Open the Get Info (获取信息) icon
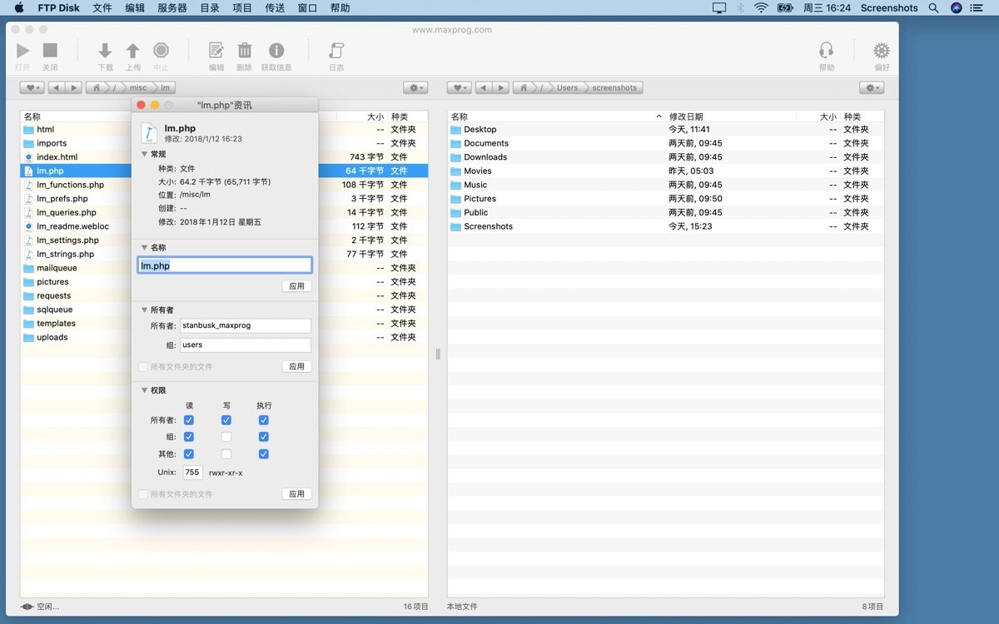 pyautogui.click(x=276, y=52)
